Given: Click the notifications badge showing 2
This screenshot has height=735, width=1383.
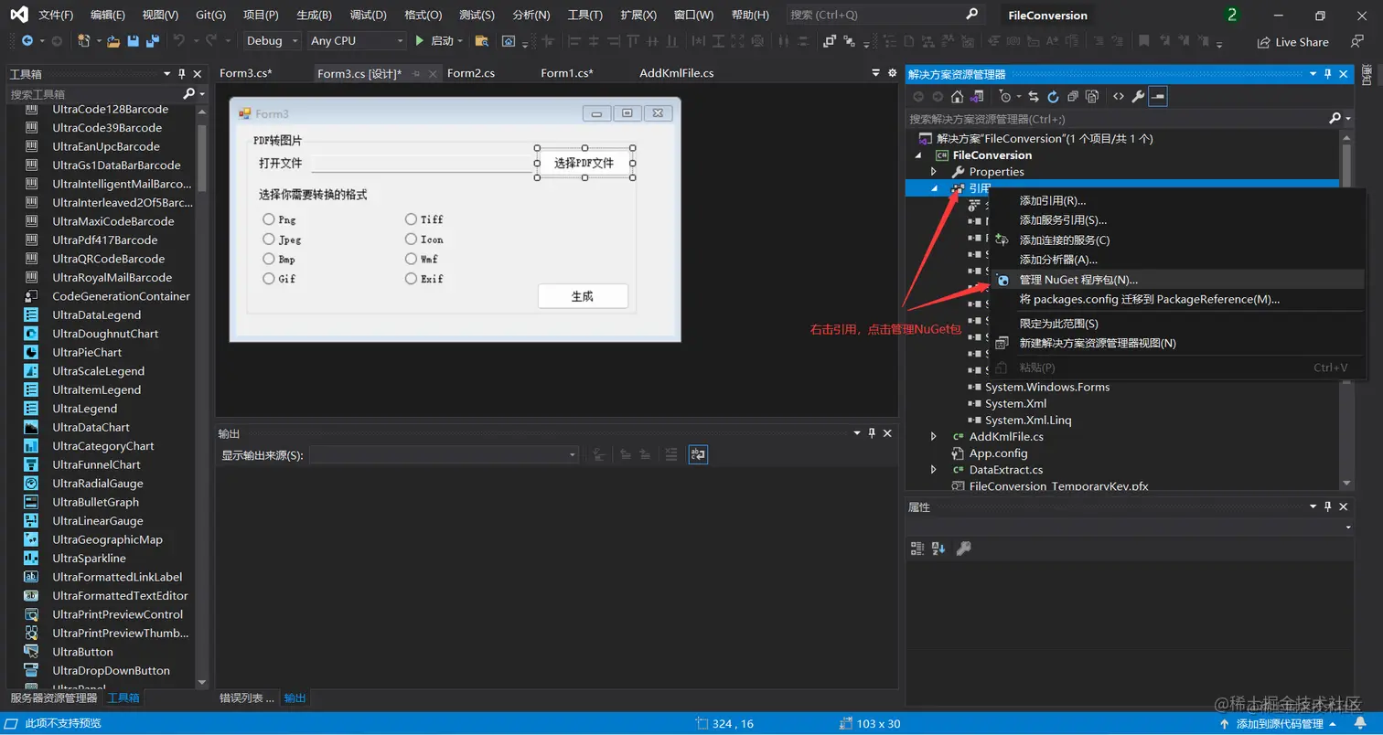Looking at the screenshot, I should click(1232, 15).
